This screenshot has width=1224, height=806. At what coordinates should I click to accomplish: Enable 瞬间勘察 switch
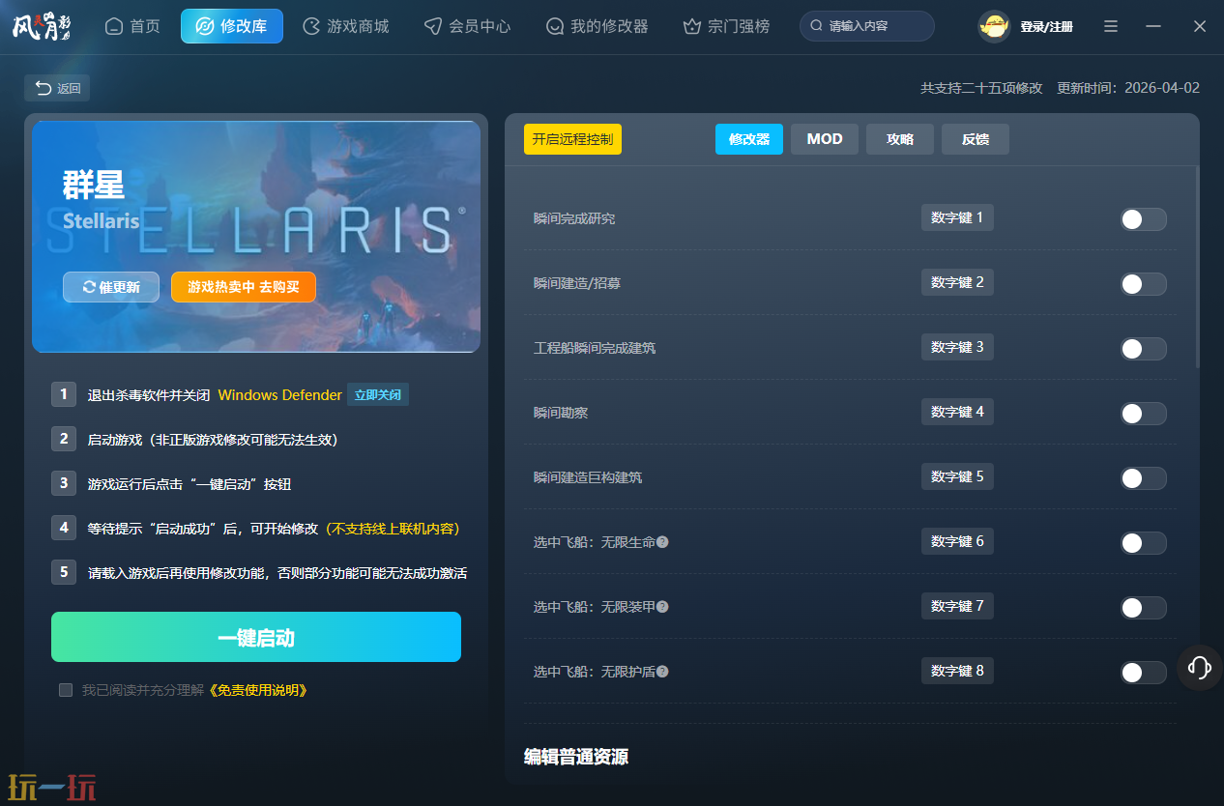tap(1143, 414)
